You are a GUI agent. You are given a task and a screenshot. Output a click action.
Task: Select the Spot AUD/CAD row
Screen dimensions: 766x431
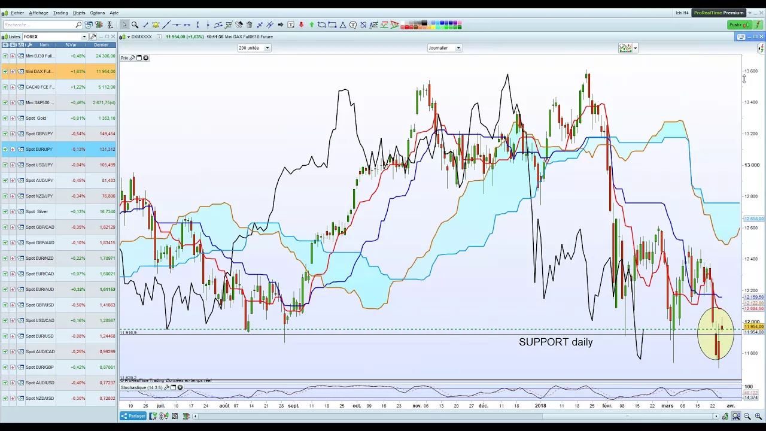pos(59,351)
